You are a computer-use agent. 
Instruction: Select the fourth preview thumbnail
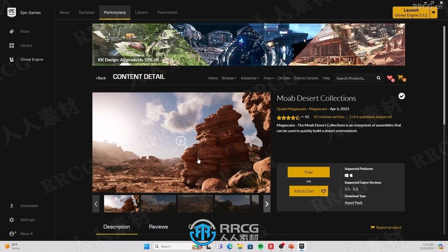[232, 204]
